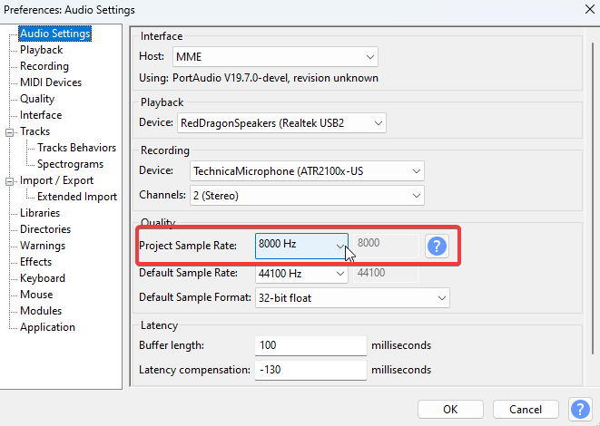The width and height of the screenshot is (600, 426).
Task: Collapse the Tracks tree node
Action: click(10, 132)
